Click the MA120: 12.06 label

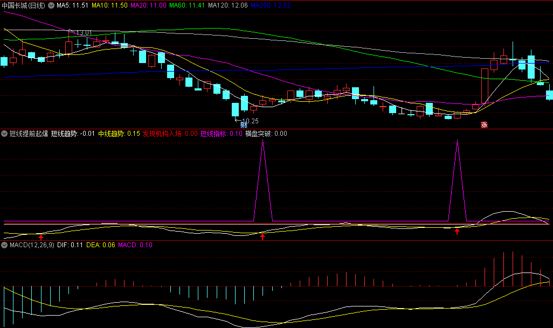[x=228, y=5]
